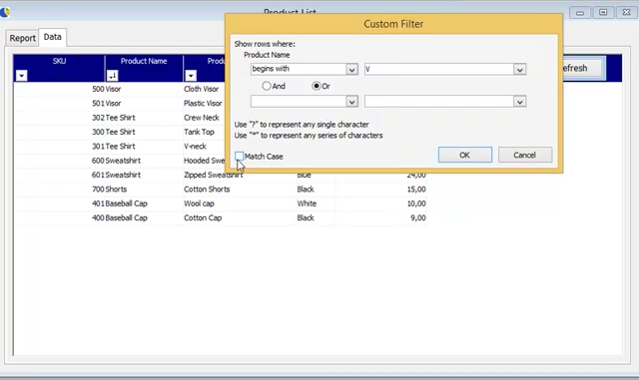
Task: Open the SKU column filter arrow
Action: click(22, 76)
